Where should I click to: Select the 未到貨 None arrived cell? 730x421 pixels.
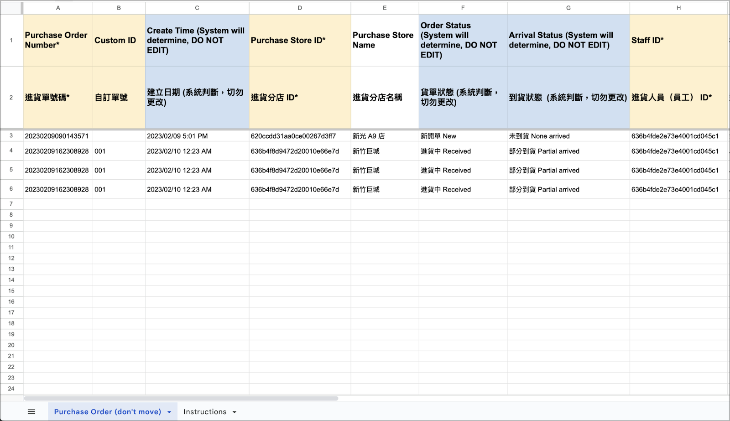[x=568, y=135]
